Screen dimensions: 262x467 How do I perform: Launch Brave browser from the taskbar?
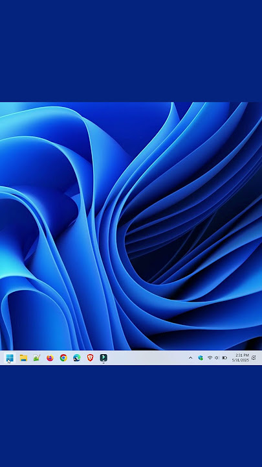[90, 357]
